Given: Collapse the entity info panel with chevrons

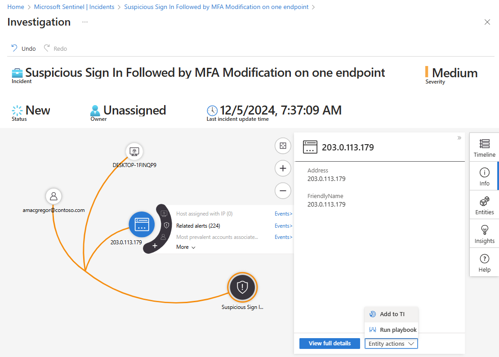Looking at the screenshot, I should [x=459, y=138].
